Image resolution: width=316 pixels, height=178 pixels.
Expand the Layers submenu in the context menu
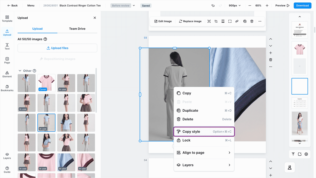click(204, 165)
